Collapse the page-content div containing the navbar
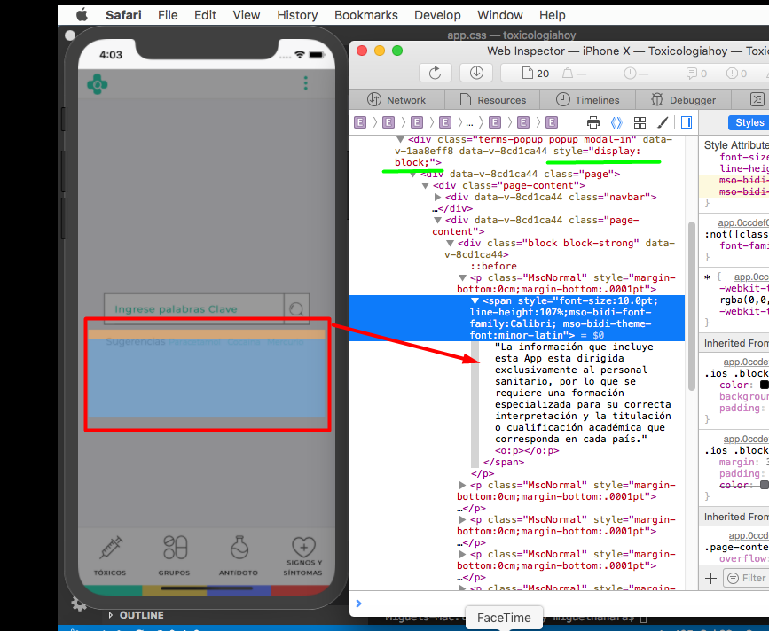Image resolution: width=769 pixels, height=631 pixels. (426, 186)
